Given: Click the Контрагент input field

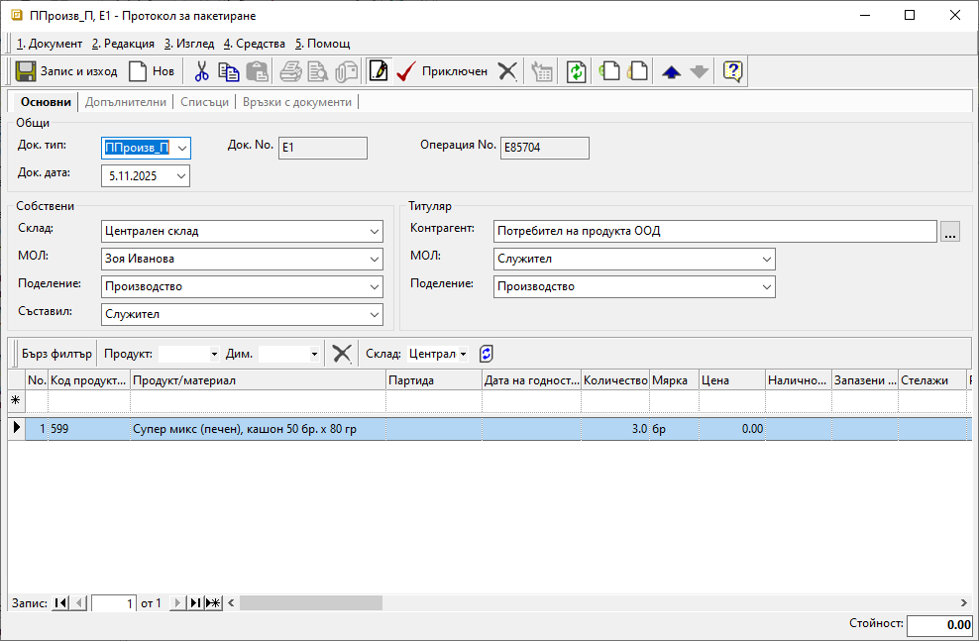Looking at the screenshot, I should pyautogui.click(x=714, y=231).
